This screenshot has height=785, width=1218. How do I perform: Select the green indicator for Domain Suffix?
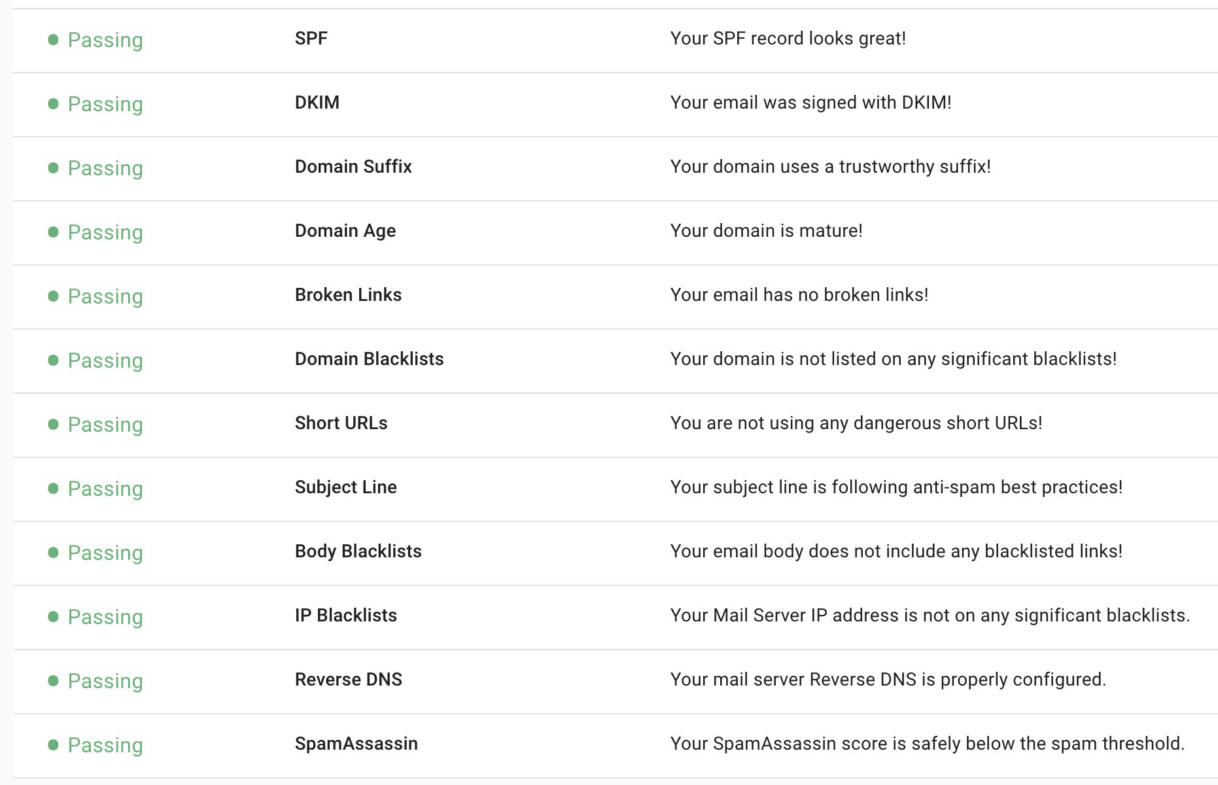[x=54, y=168]
